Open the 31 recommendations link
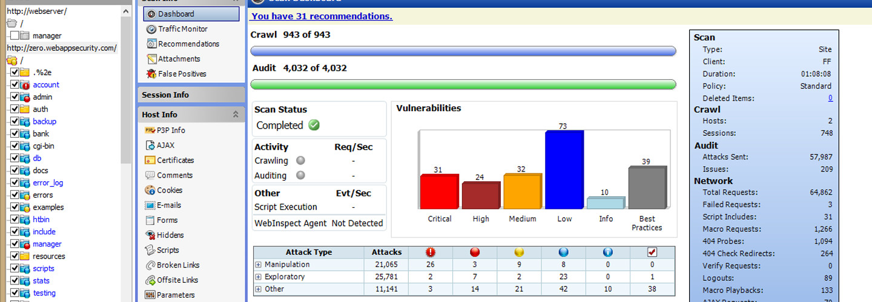The width and height of the screenshot is (872, 302). (322, 16)
